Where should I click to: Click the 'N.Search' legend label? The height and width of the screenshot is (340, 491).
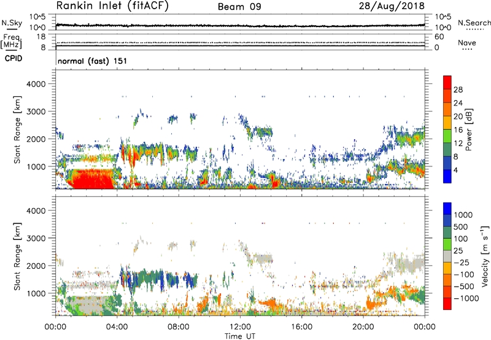(x=474, y=23)
